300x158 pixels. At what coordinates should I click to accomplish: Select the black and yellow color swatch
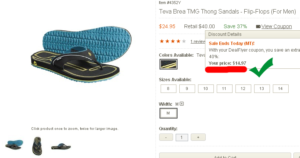(x=168, y=64)
